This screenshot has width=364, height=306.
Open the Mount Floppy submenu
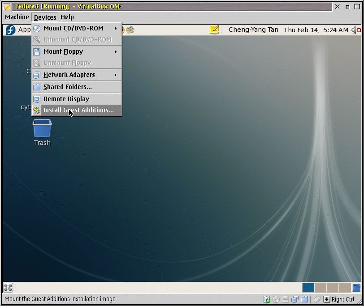[77, 51]
